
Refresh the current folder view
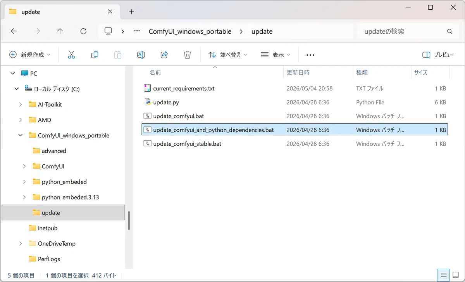pos(83,31)
